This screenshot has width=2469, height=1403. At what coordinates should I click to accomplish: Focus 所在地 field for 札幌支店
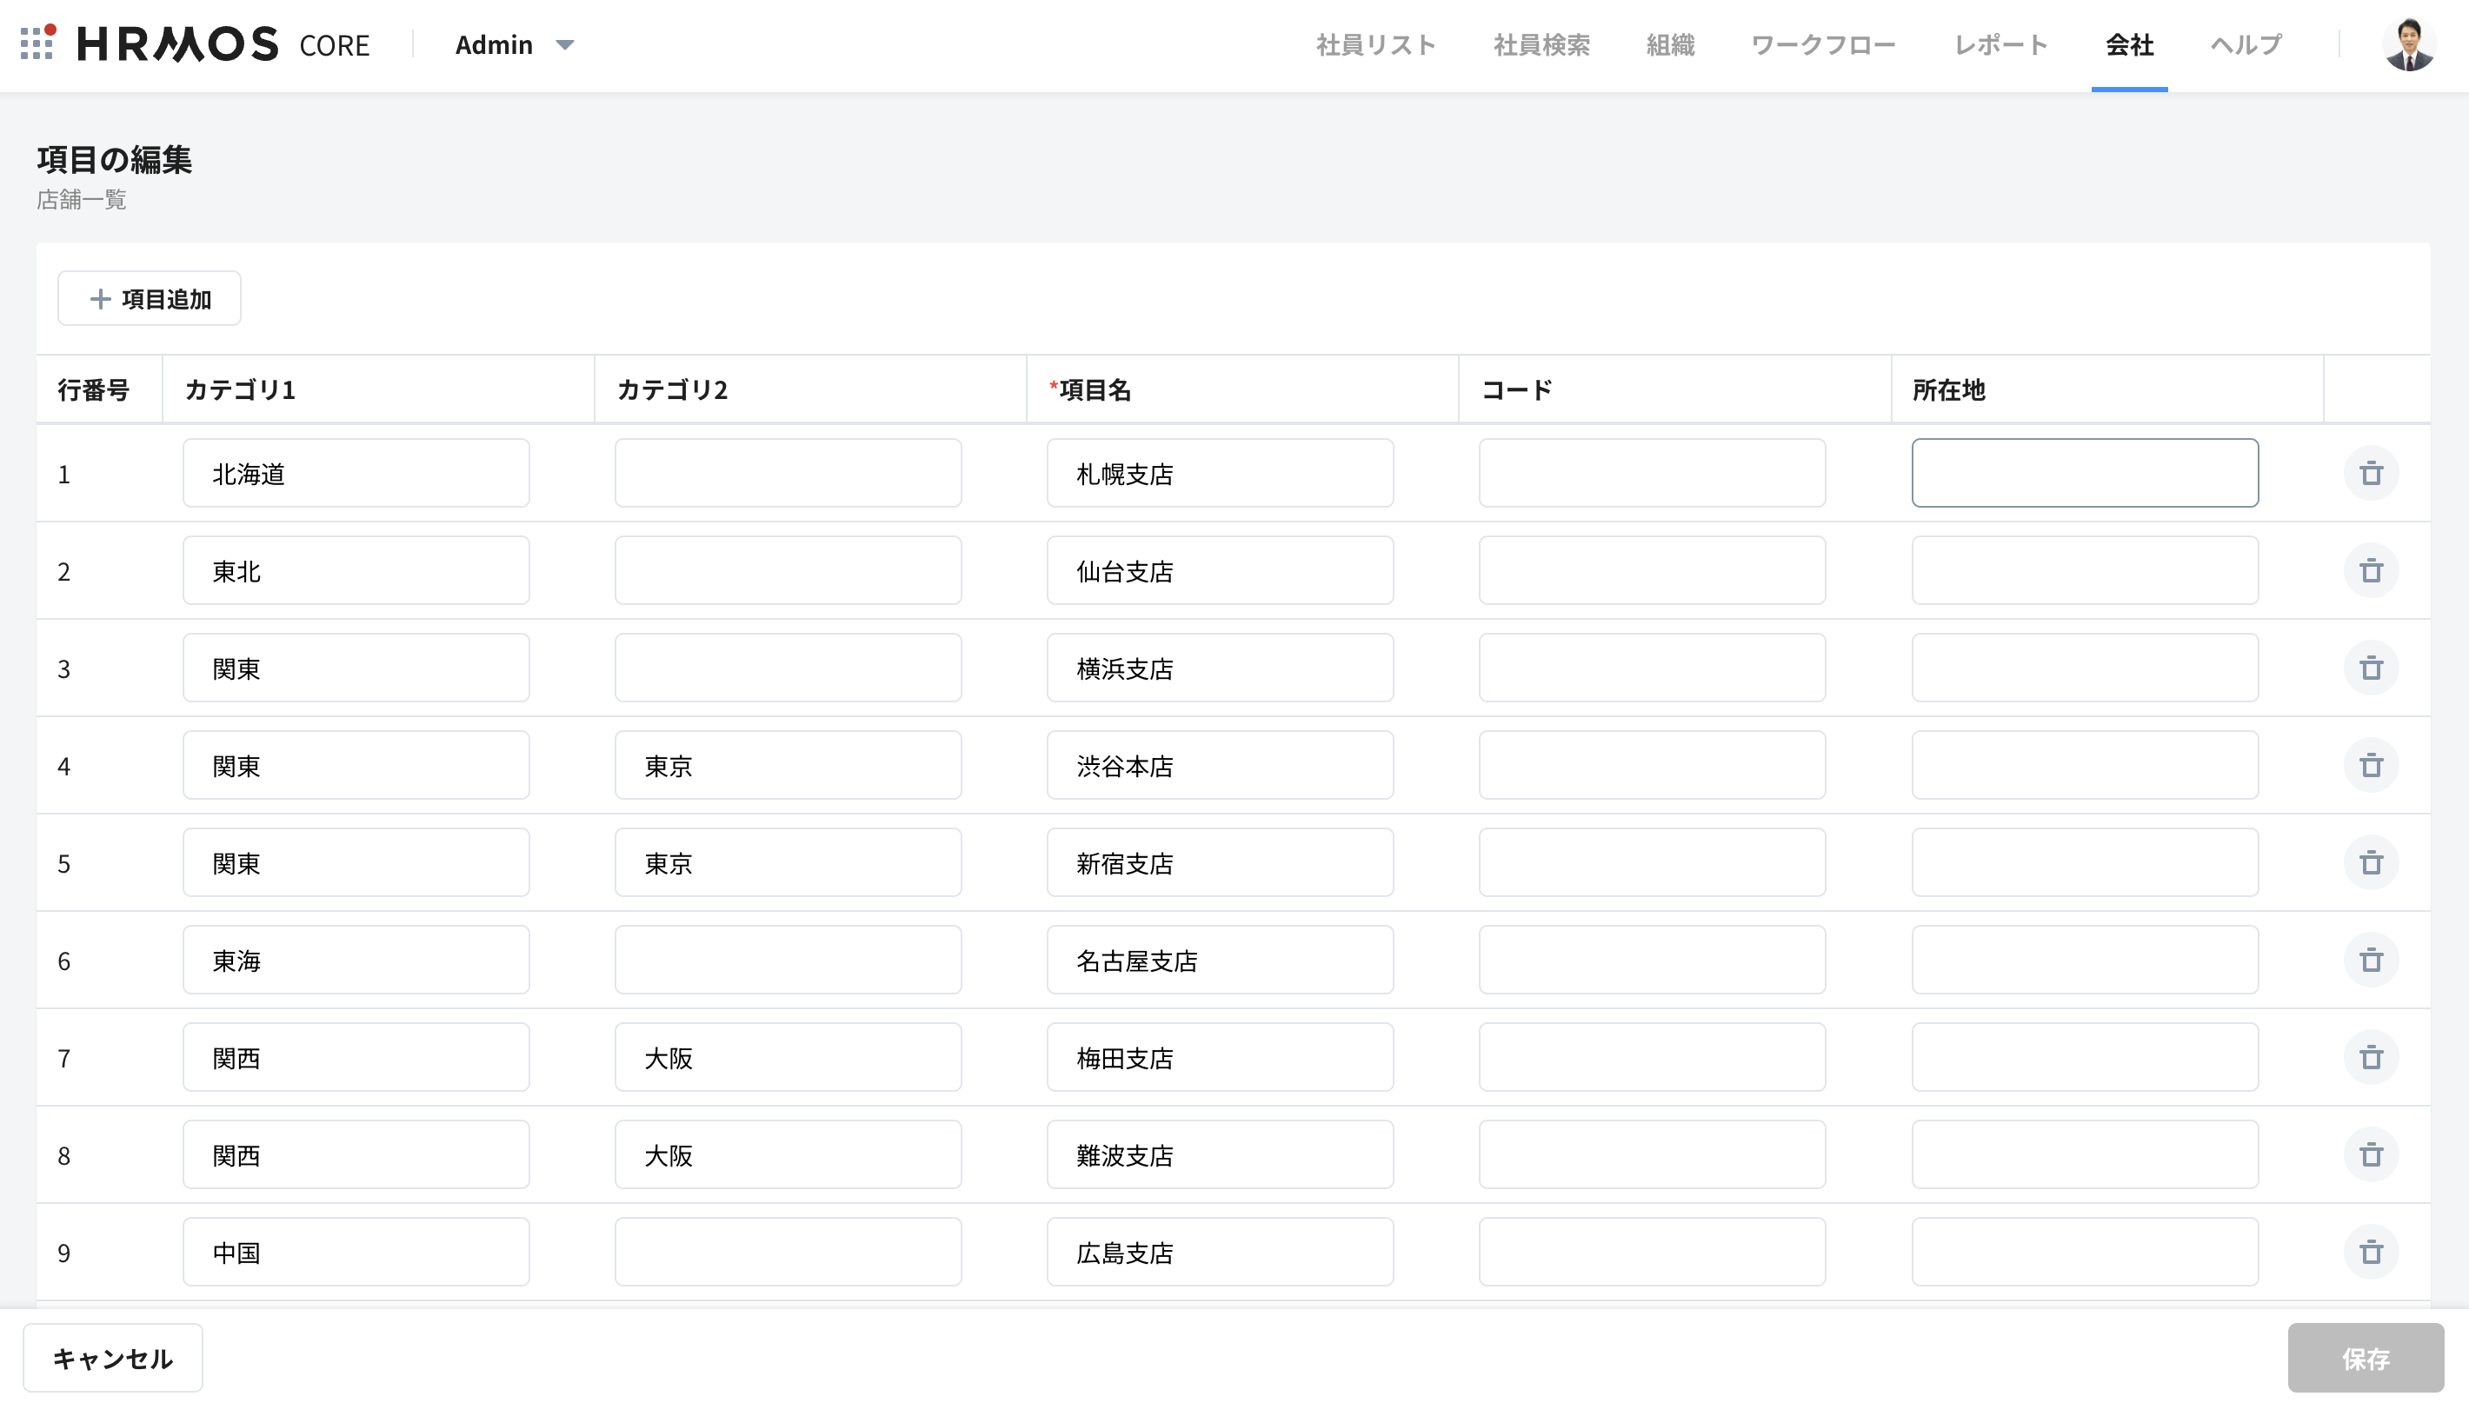2084,473
